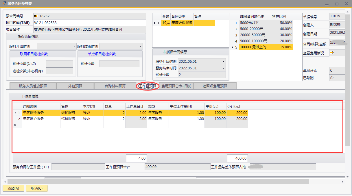The image size is (352, 196).
Task: Open the 外包预算 tab
Action: pyautogui.click(x=75, y=86)
